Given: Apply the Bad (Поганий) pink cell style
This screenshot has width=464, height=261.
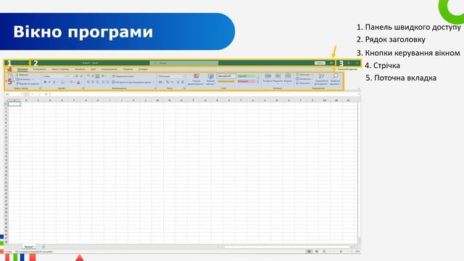Looking at the screenshot, I should pos(246,81).
